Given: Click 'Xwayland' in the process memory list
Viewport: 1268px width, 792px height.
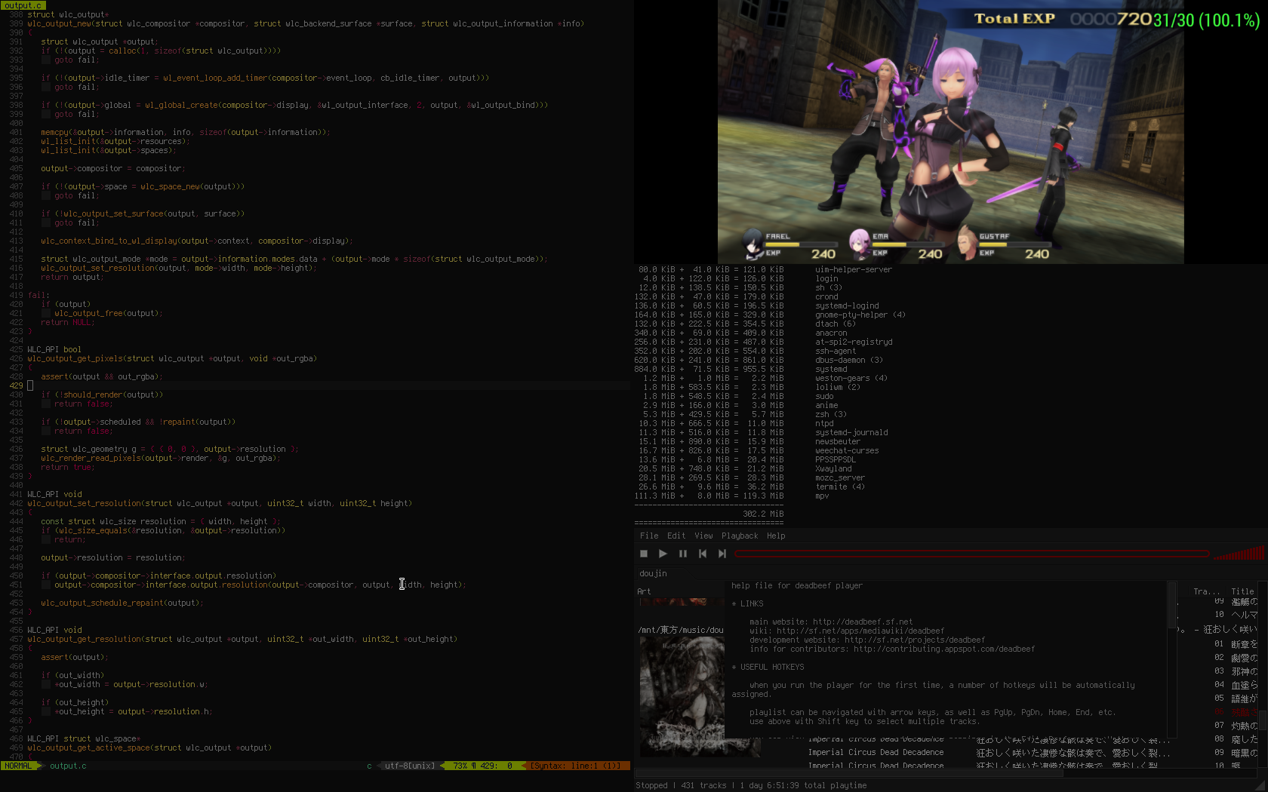Looking at the screenshot, I should 833,468.
